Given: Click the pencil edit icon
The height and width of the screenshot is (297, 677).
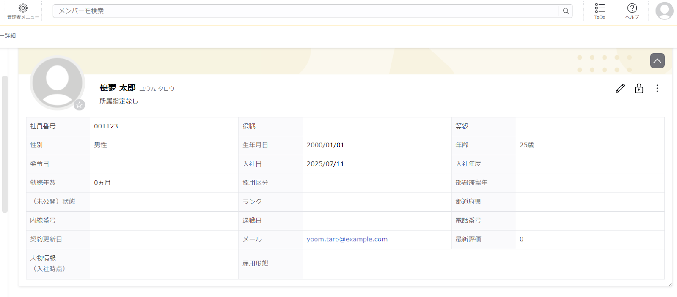Looking at the screenshot, I should click(620, 88).
